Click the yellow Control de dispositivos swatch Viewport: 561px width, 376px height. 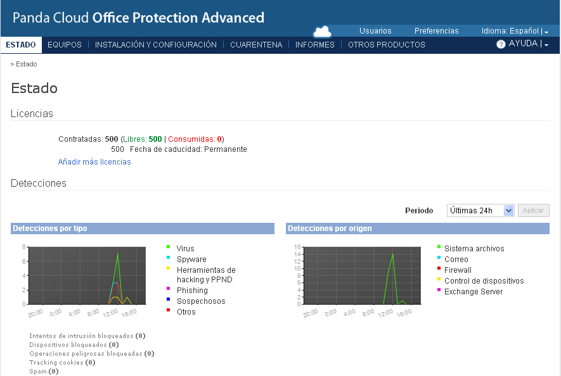pos(439,279)
